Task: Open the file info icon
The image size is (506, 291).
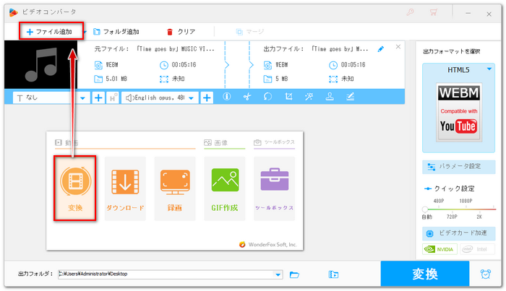Action: (x=226, y=97)
